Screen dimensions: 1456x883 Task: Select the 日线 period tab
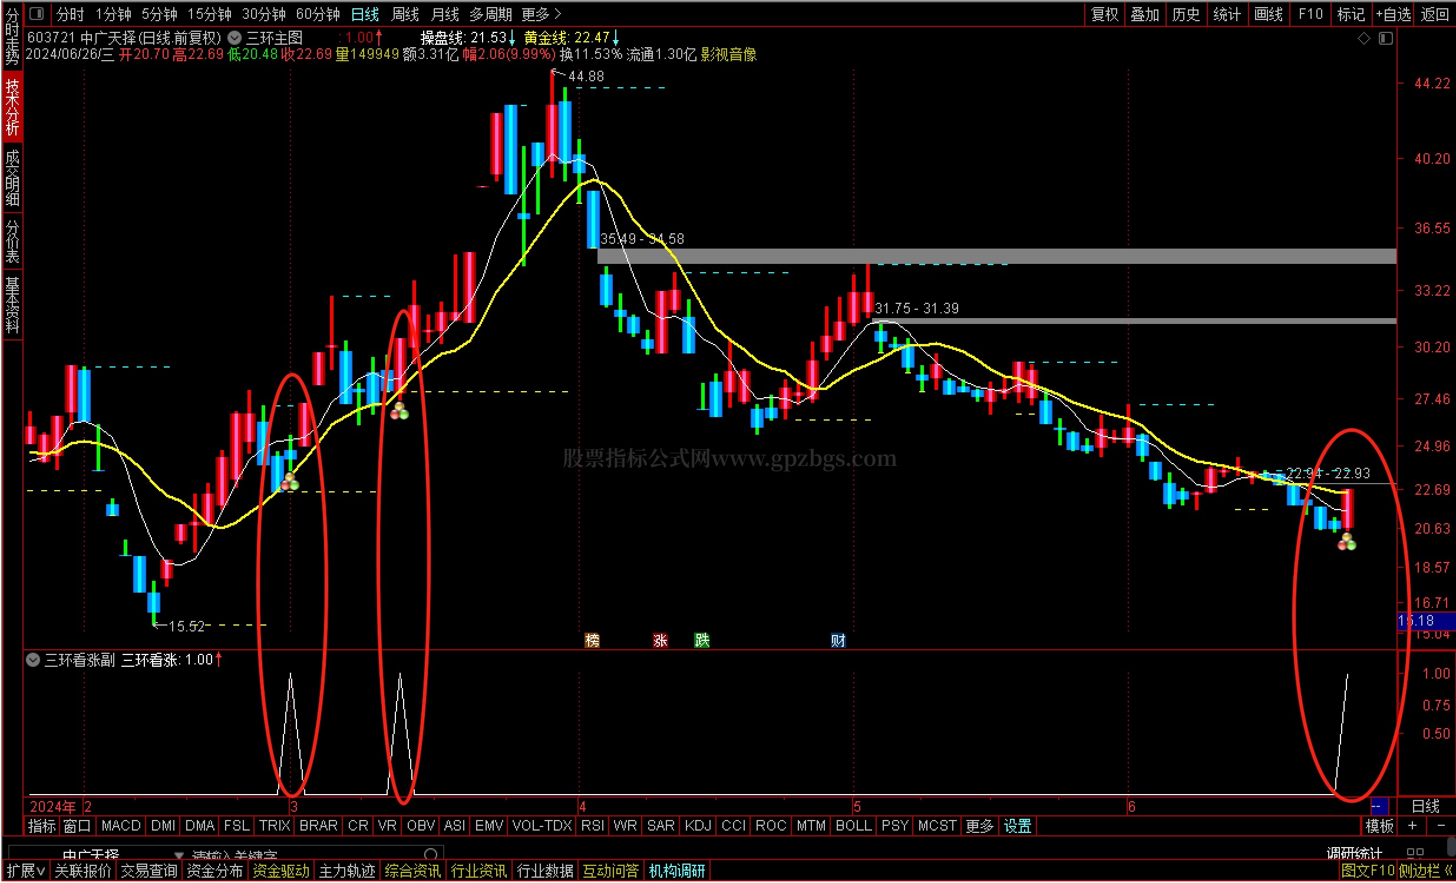click(x=365, y=14)
